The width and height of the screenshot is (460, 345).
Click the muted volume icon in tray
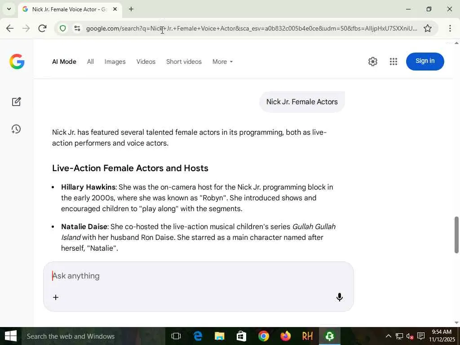(410, 336)
